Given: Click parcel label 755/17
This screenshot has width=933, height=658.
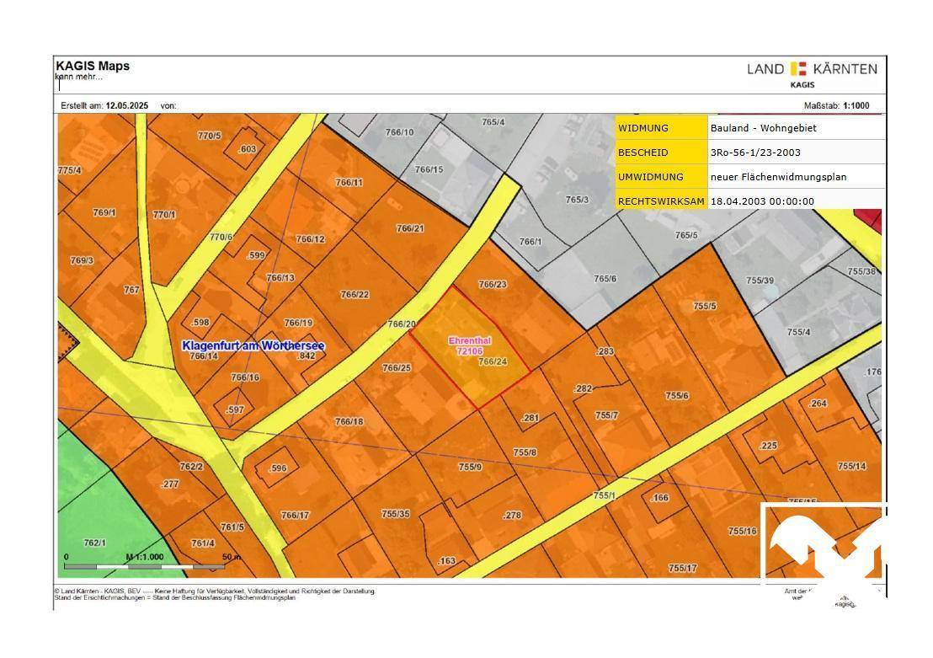Looking at the screenshot, I should tap(683, 568).
